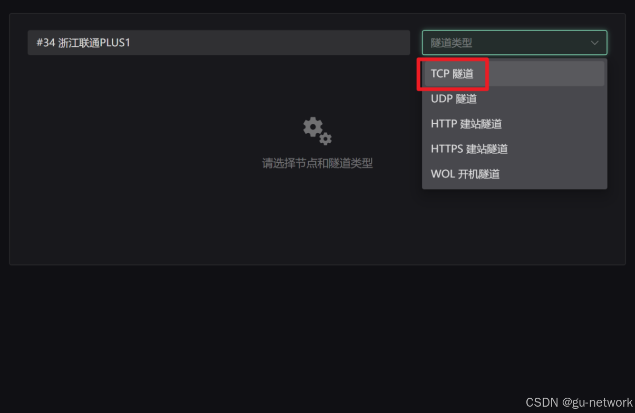This screenshot has width=635, height=413.
Task: Select the TCP 隧道 option
Action: point(514,74)
